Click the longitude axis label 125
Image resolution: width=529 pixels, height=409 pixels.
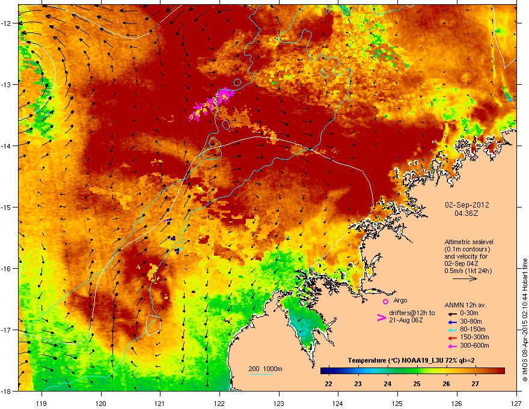[x=397, y=404]
